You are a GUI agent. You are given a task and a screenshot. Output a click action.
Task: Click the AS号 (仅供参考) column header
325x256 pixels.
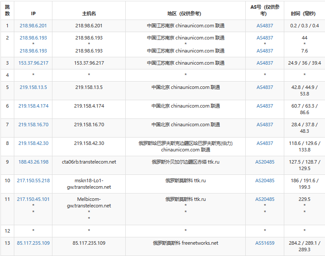coord(265,10)
